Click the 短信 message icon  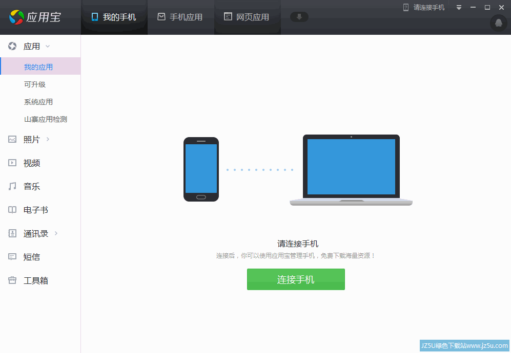click(12, 257)
